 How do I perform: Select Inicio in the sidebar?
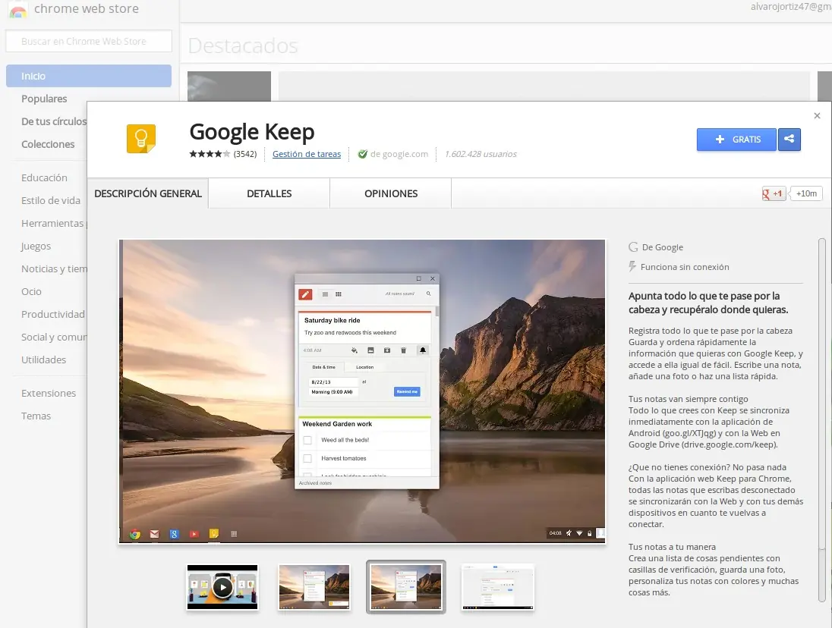(89, 76)
